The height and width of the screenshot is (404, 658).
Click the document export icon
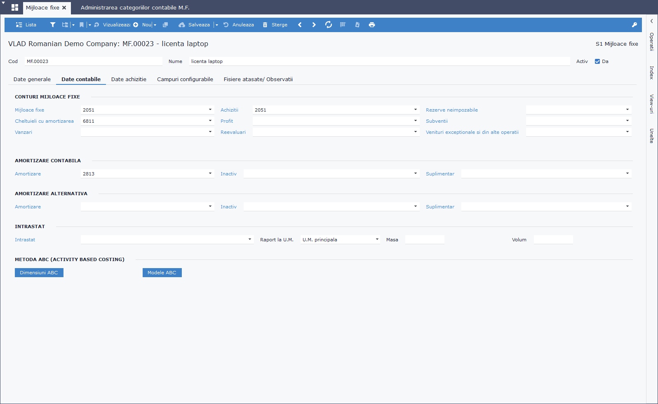click(x=357, y=25)
